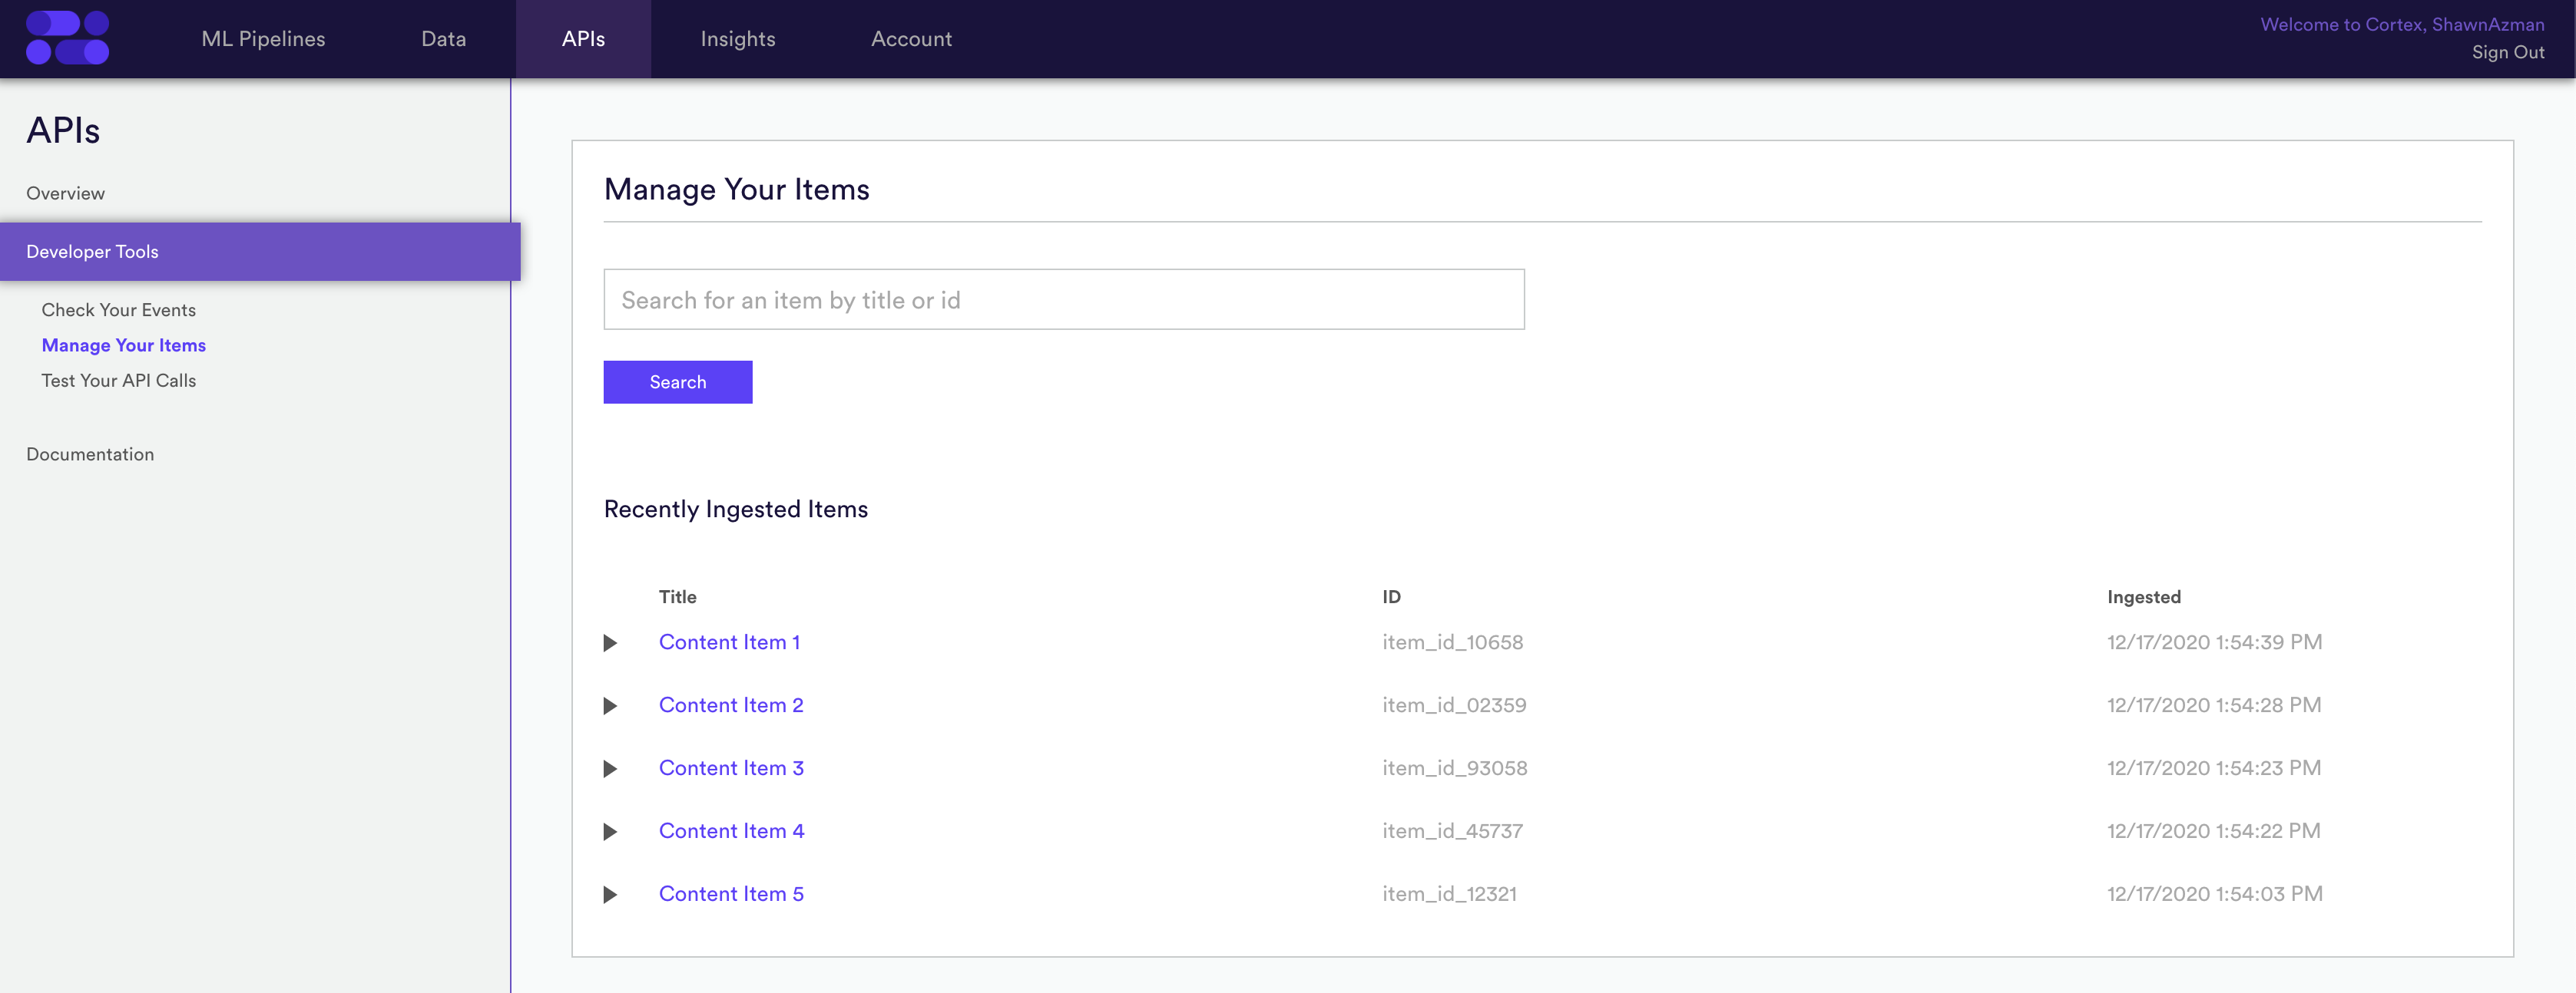This screenshot has height=993, width=2576.
Task: Click Sign Out link
Action: coord(2507,53)
